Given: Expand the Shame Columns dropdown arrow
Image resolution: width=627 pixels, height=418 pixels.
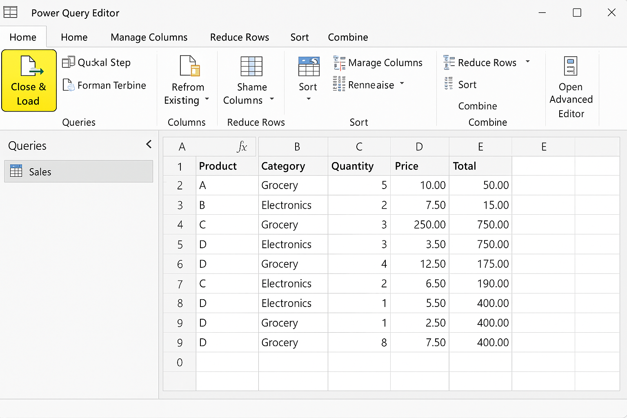Looking at the screenshot, I should (272, 99).
